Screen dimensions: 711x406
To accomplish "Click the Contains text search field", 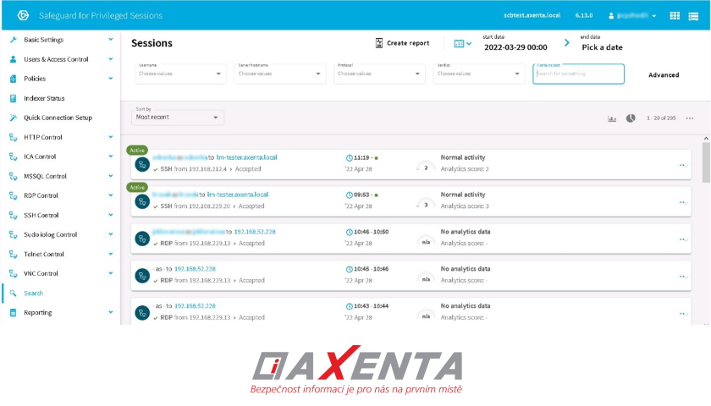I will [x=578, y=74].
